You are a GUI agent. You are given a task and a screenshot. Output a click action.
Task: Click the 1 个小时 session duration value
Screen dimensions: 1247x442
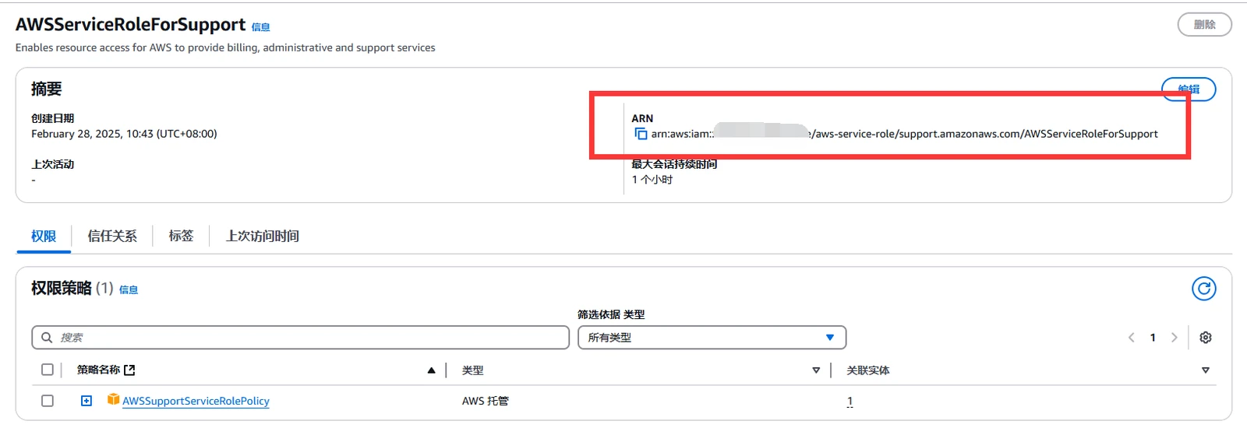click(652, 180)
